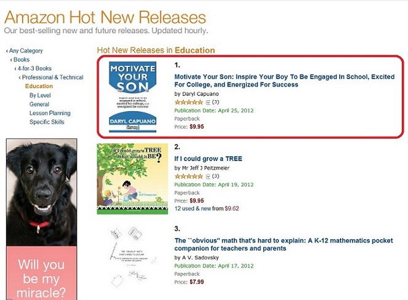Open the If I could grow a TREE cover
This screenshot has height=300, width=408.
pyautogui.click(x=132, y=179)
